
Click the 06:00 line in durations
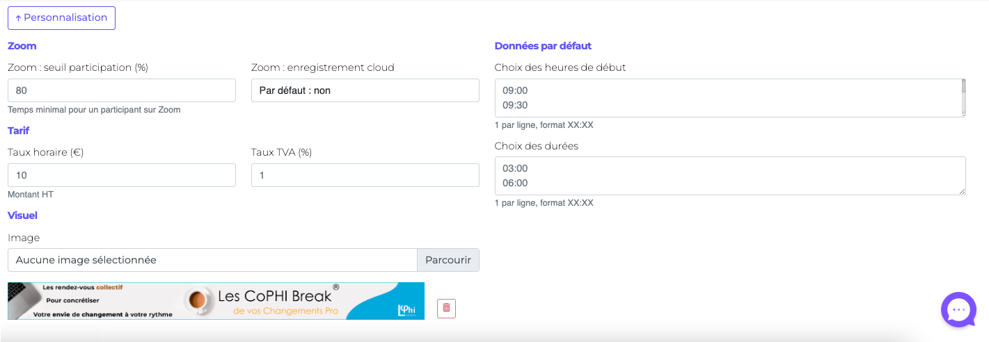(x=516, y=184)
